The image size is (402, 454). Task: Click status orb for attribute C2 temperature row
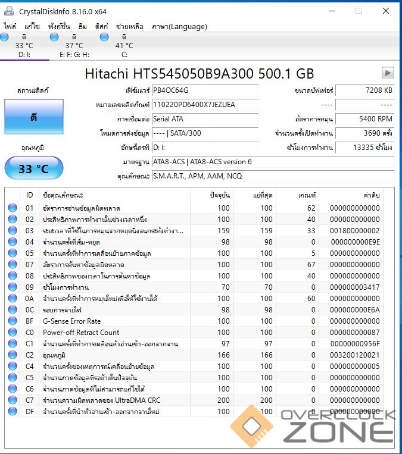[13, 355]
